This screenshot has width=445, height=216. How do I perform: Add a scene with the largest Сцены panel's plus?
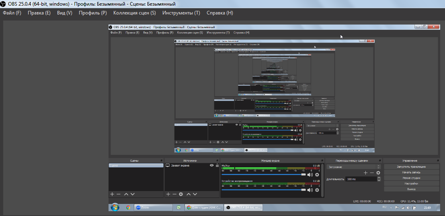click(x=112, y=194)
